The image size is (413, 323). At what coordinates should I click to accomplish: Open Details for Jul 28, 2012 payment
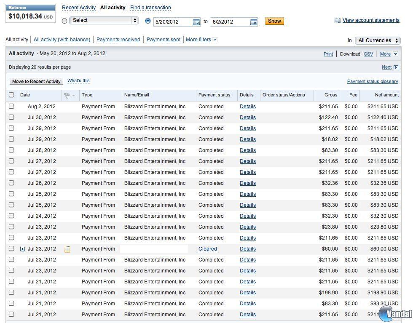[248, 150]
